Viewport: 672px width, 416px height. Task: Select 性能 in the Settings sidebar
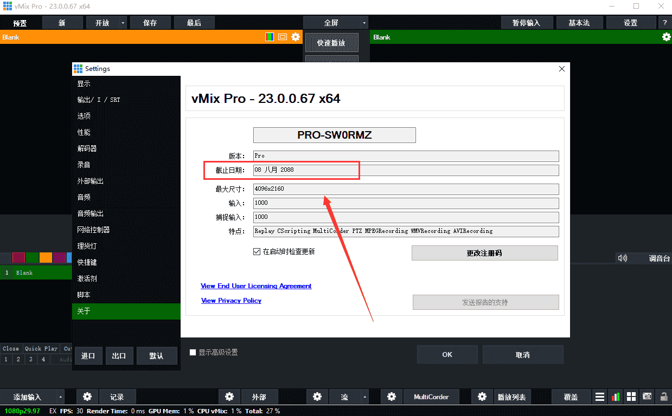[x=84, y=132]
